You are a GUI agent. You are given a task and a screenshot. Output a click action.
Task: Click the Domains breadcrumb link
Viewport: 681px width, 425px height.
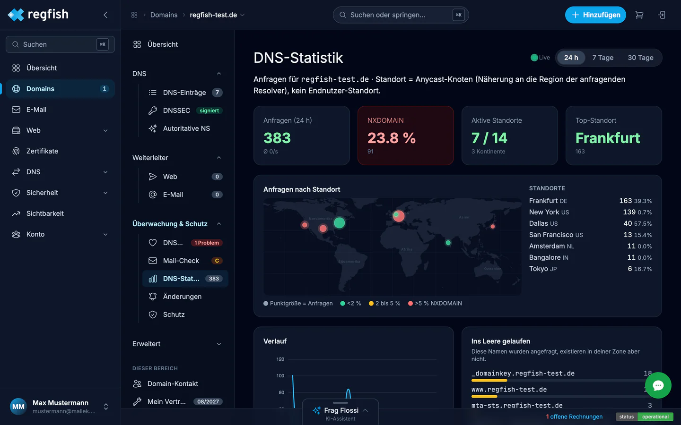pyautogui.click(x=164, y=15)
